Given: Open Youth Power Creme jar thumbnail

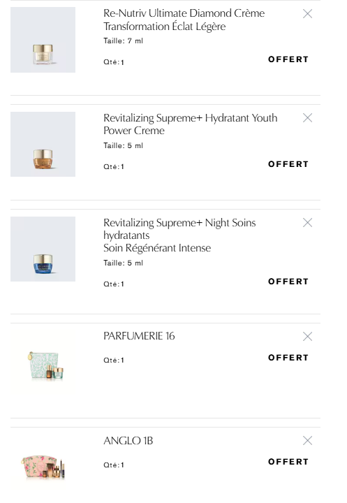Looking at the screenshot, I should (43, 145).
